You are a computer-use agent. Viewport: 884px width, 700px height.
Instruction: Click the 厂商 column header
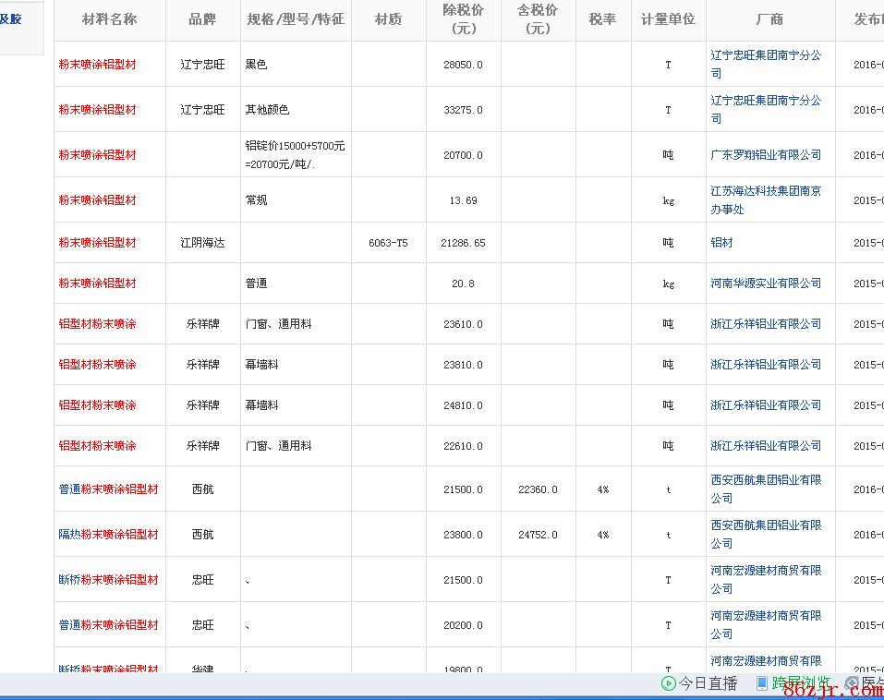pos(769,19)
